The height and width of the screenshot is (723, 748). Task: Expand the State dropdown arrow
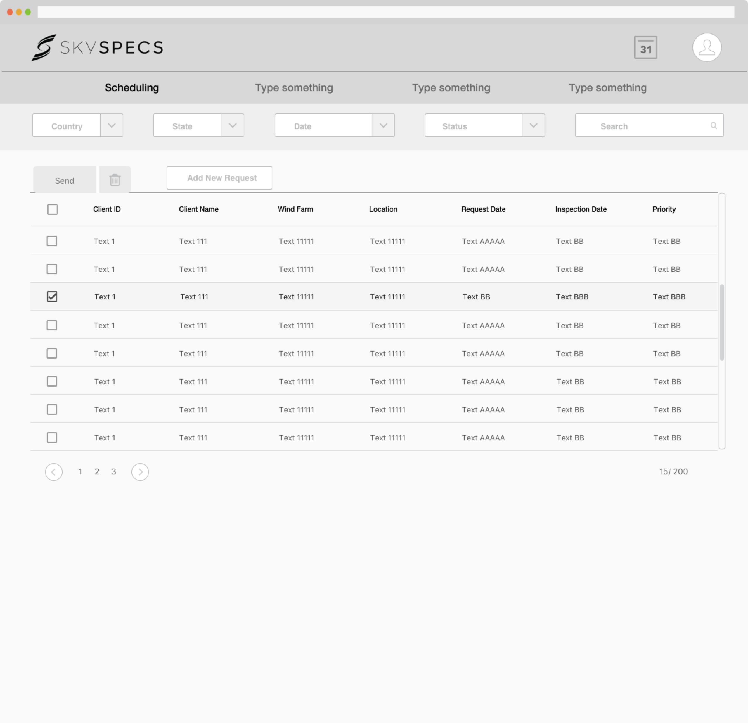(232, 125)
